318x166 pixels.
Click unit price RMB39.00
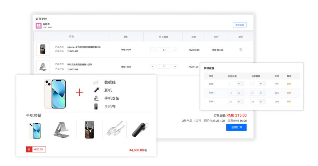(126, 50)
